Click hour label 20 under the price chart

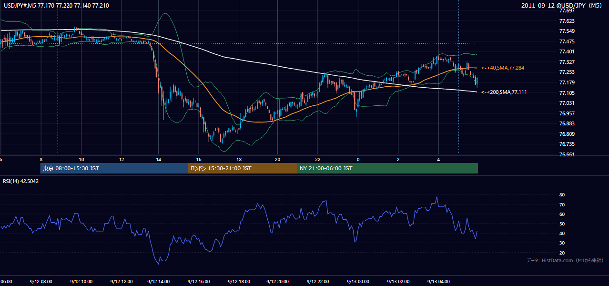pos(278,160)
